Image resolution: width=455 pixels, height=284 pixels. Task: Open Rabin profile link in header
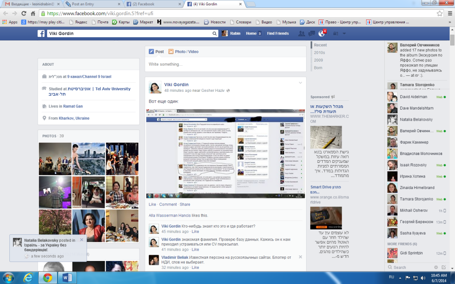pos(231,33)
